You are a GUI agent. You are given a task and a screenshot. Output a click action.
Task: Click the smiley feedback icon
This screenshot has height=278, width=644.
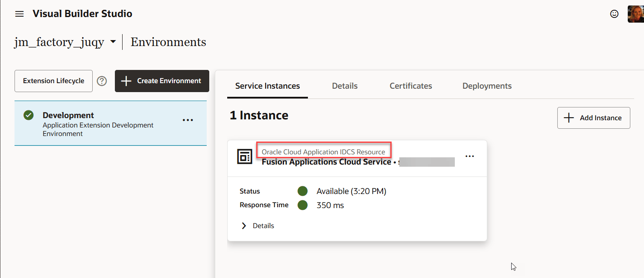[x=614, y=14]
